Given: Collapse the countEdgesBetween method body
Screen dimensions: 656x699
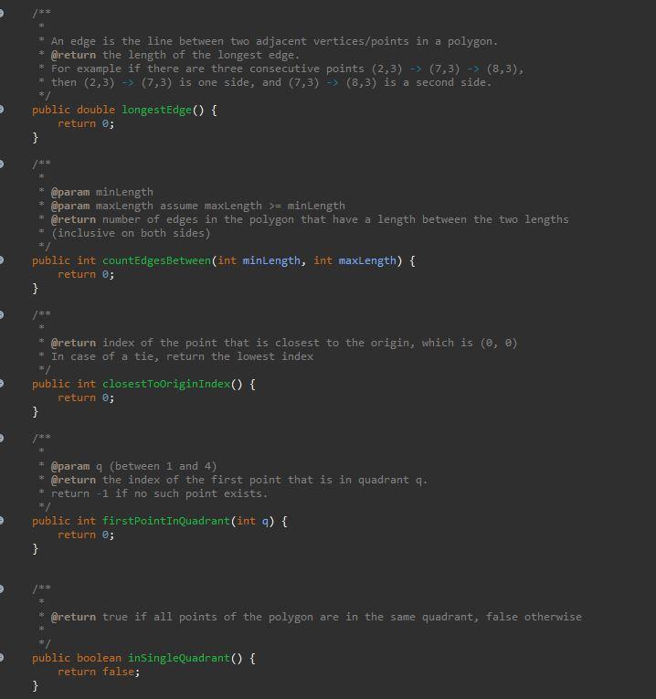Looking at the screenshot, I should coord(1,259).
